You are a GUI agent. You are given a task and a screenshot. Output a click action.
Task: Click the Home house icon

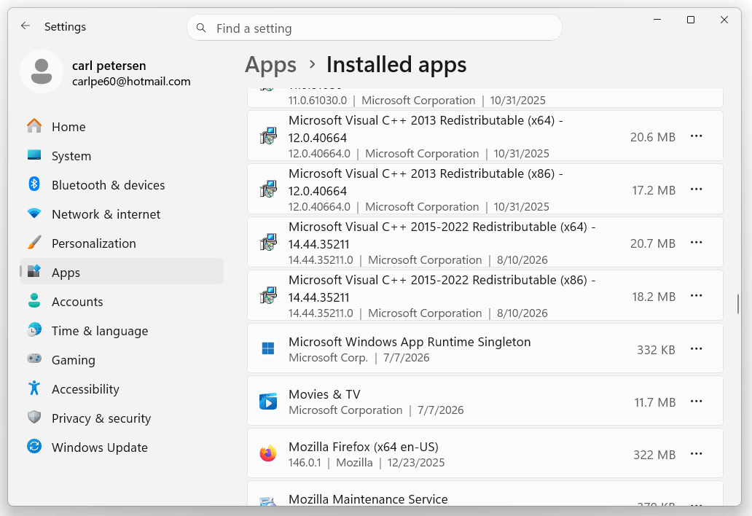pyautogui.click(x=34, y=126)
